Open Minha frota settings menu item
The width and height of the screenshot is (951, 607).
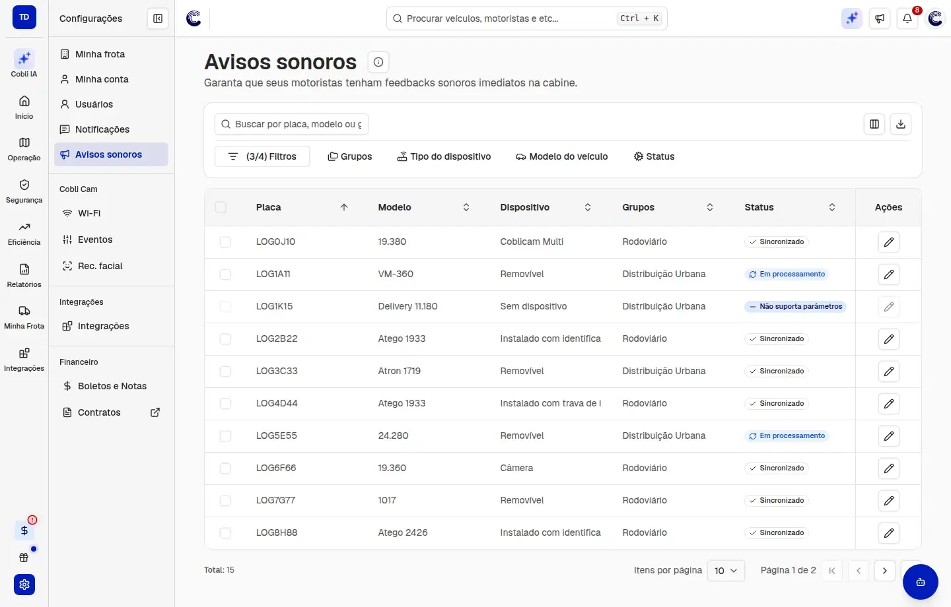tap(111, 54)
